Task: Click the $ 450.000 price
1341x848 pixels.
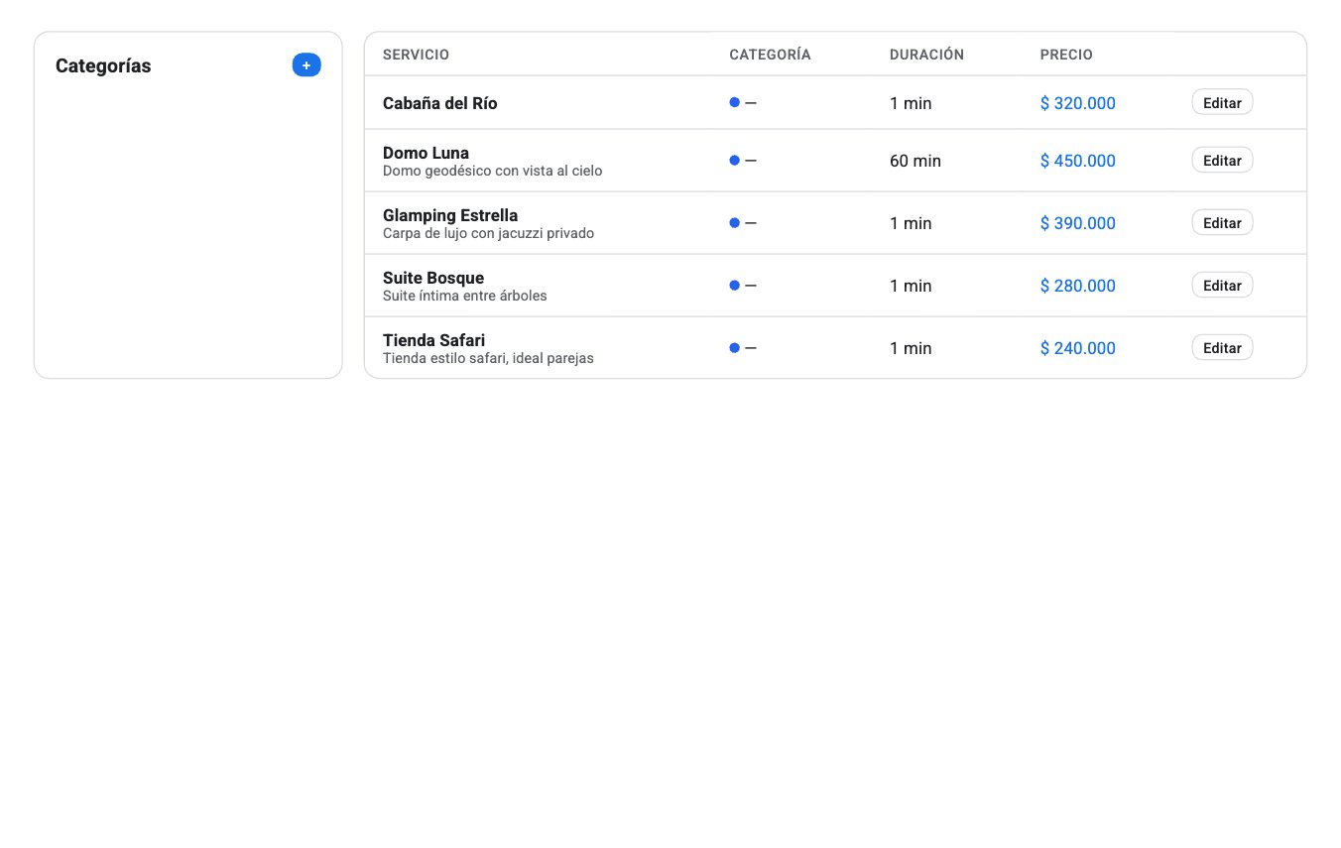Action: click(1078, 161)
